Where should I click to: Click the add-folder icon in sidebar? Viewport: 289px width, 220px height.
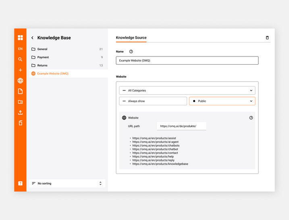pos(20,102)
